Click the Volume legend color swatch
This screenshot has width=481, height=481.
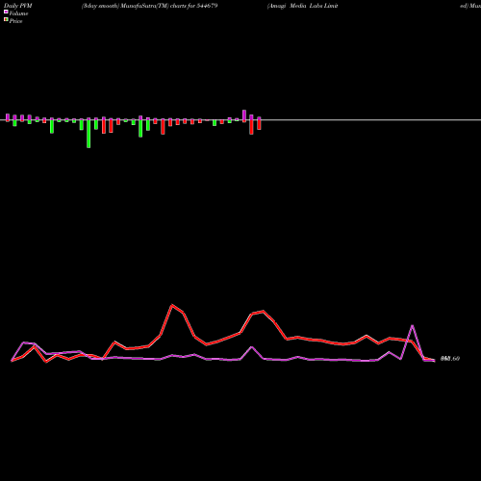click(6, 12)
